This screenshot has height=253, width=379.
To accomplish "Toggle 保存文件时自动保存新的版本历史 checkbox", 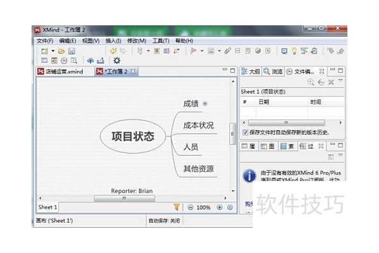I will click(x=245, y=132).
